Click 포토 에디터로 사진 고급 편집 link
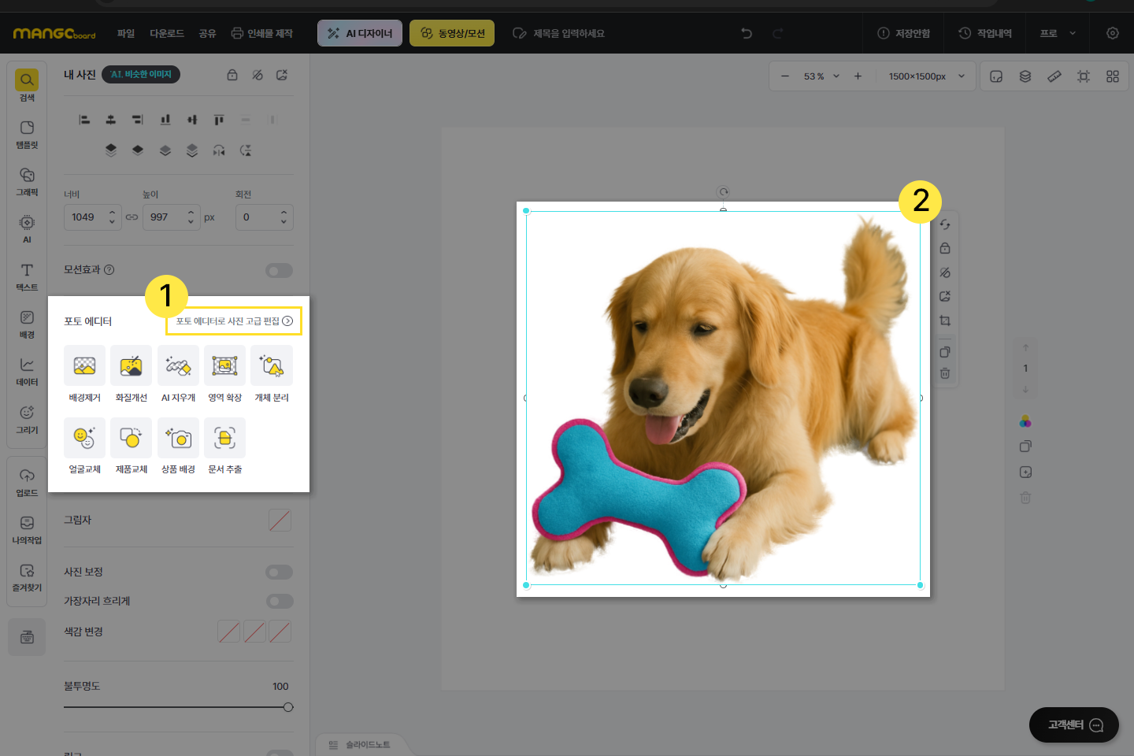 (x=234, y=321)
